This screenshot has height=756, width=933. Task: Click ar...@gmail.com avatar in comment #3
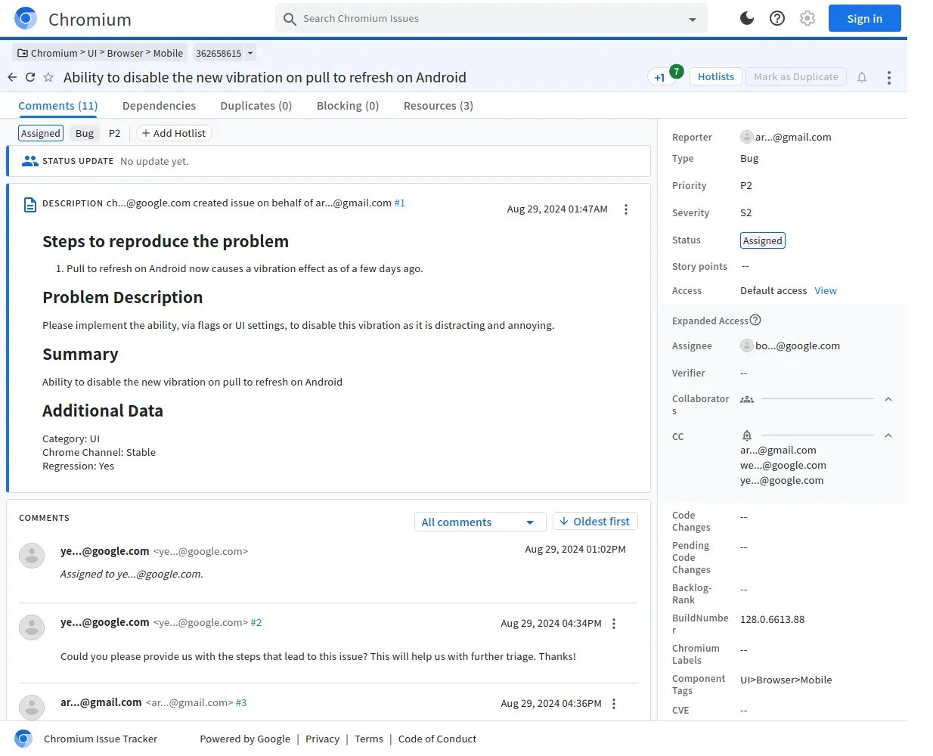coord(32,708)
